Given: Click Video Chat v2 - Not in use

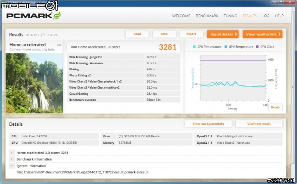Looking at the screenshot, I should coord(233,143).
